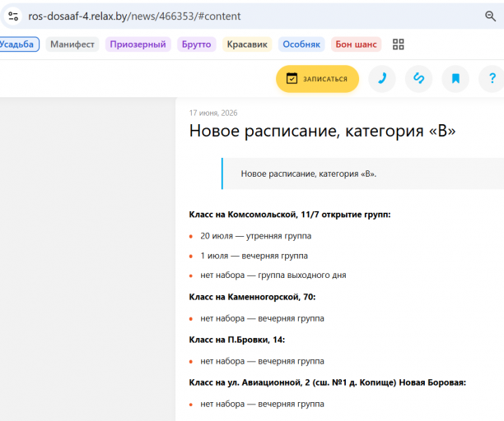Open the tab groups grid icon
Image resolution: width=504 pixels, height=421 pixels.
[x=399, y=44]
